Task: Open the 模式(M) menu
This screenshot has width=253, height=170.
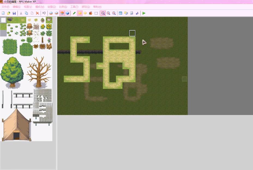Action: (x=40, y=7)
